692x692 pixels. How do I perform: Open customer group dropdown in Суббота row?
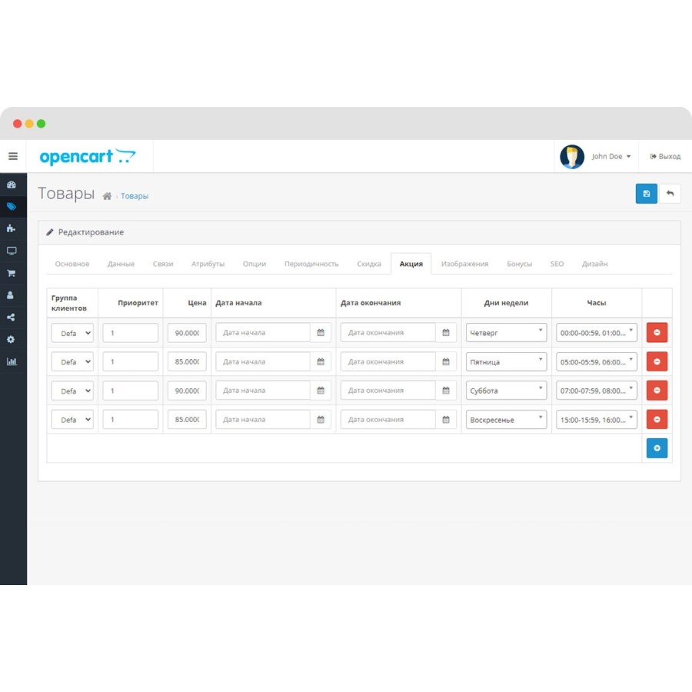(72, 391)
